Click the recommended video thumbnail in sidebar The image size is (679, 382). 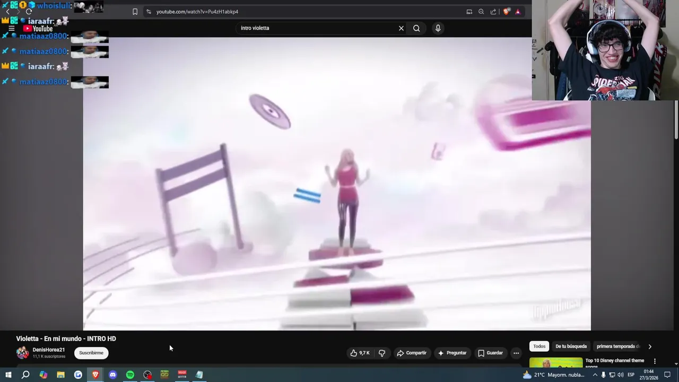556,362
